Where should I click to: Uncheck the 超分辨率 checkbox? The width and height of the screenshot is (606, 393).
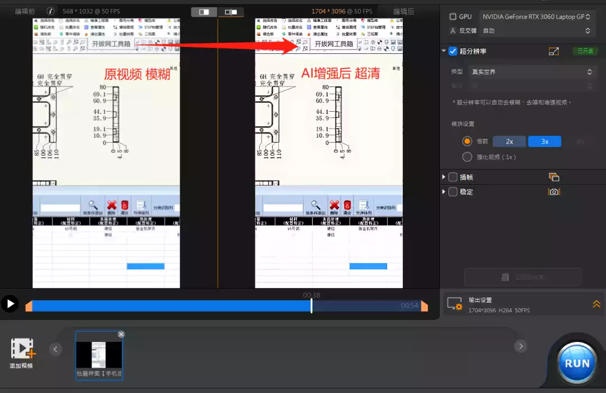(453, 51)
